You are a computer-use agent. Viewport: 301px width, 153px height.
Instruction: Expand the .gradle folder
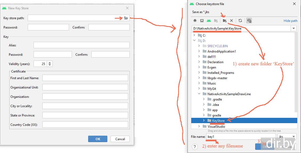(204, 99)
